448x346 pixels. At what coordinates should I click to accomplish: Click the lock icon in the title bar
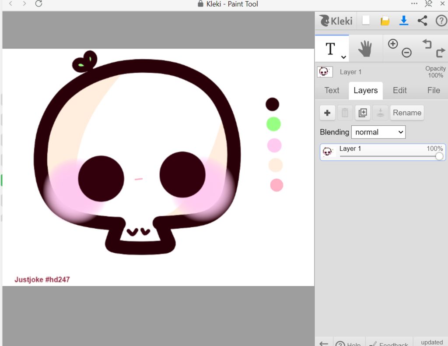pos(200,4)
